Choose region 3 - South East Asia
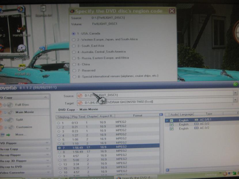This screenshot has width=239, height=179. click(x=74, y=46)
